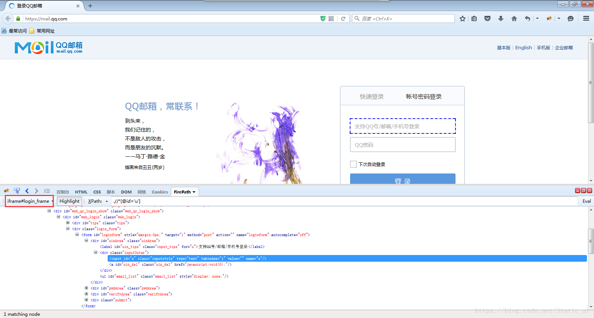The height and width of the screenshot is (318, 594).
Task: Open the 手机版 link
Action: [544, 47]
